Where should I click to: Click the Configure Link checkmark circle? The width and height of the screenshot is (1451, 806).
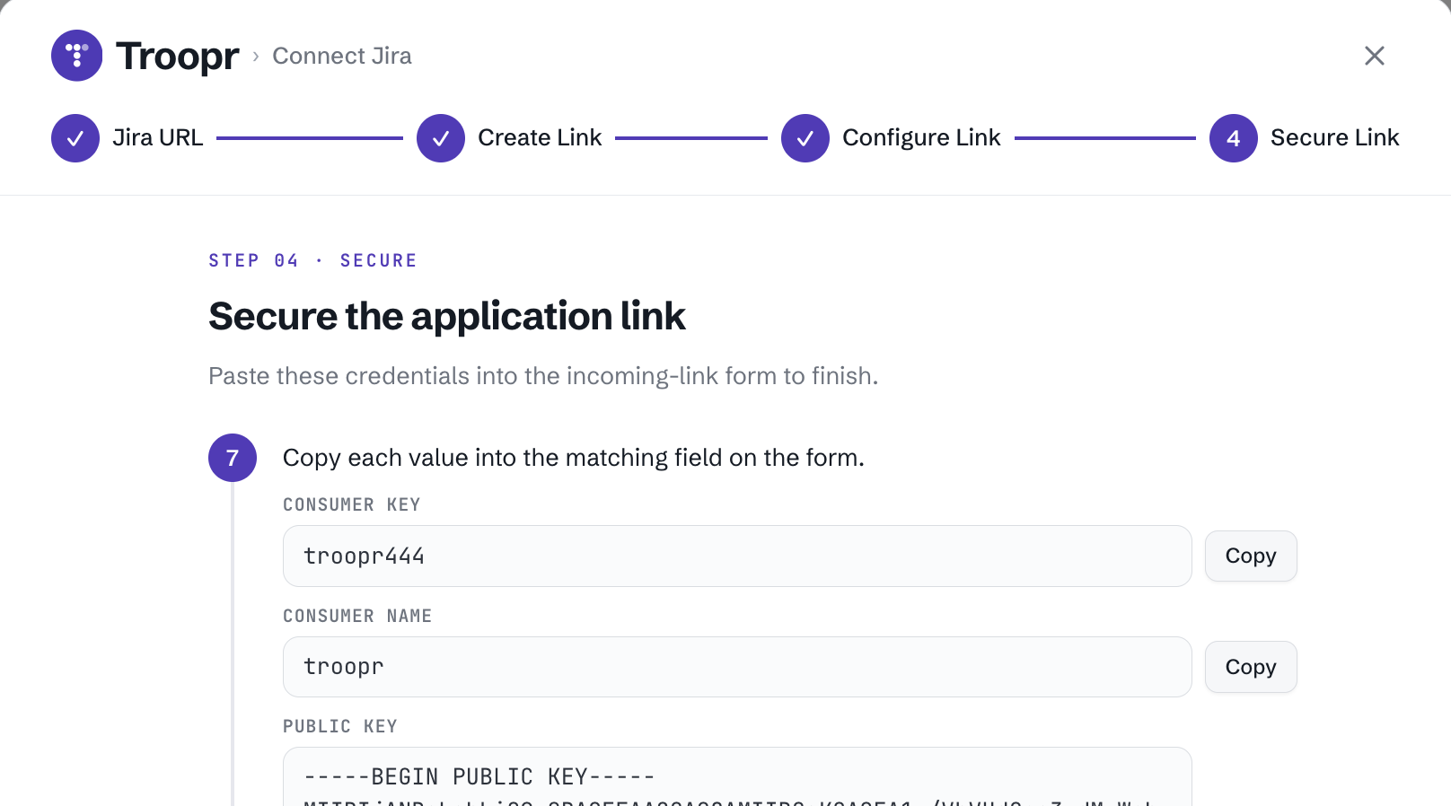[805, 138]
